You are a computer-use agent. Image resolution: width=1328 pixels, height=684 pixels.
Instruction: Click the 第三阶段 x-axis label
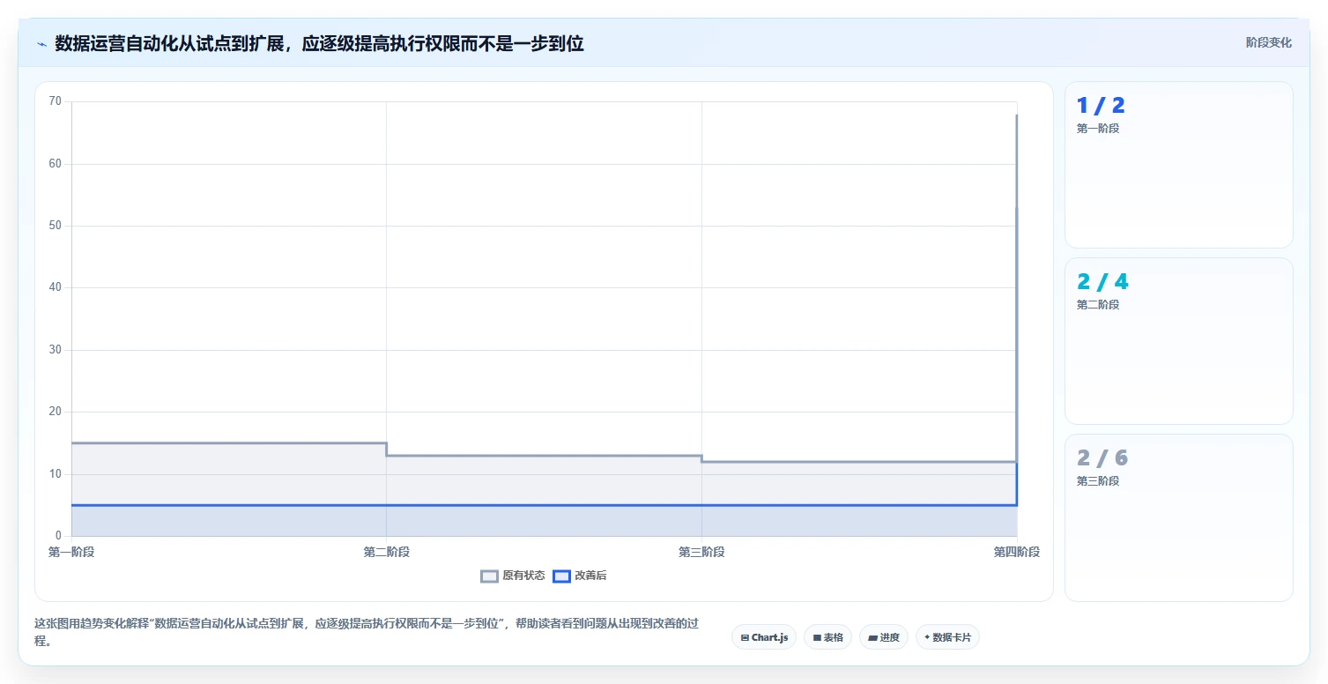[x=701, y=552]
